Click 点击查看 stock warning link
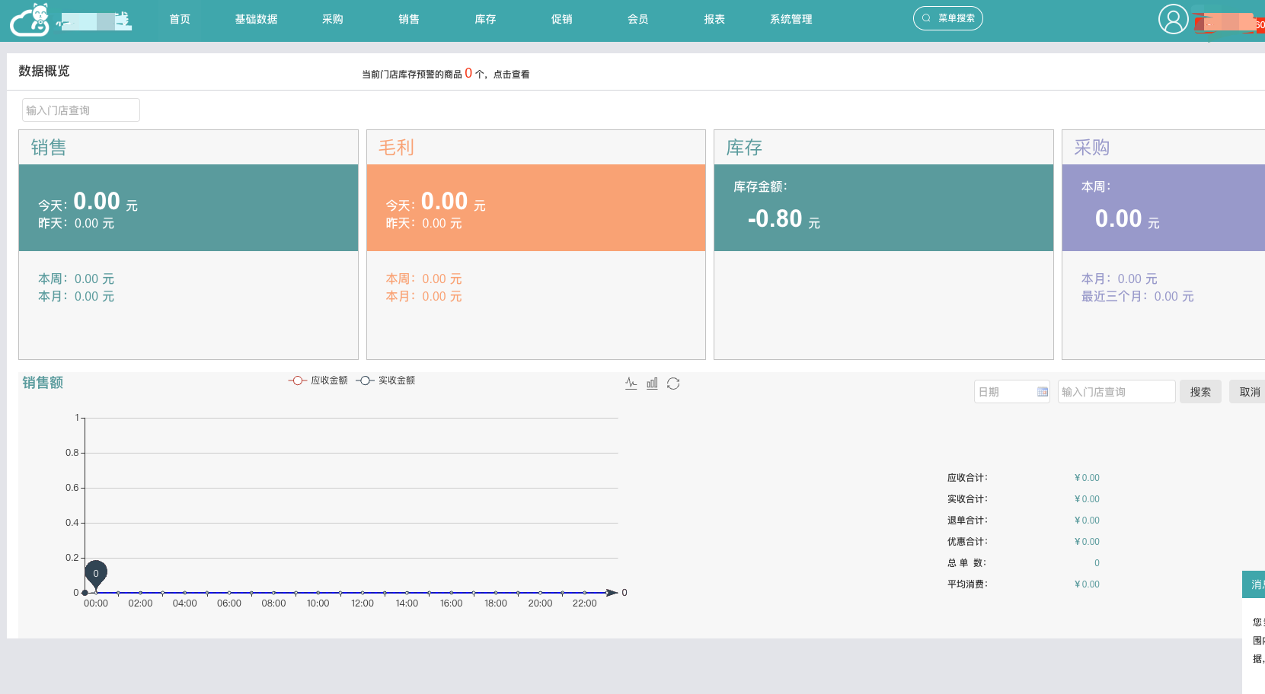Screen dimensions: 1265x694 pyautogui.click(x=511, y=75)
